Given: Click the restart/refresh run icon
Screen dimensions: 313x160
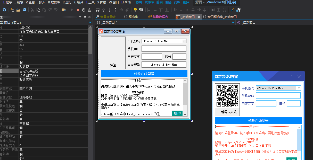Looking at the screenshot, I should (x=84, y=10).
